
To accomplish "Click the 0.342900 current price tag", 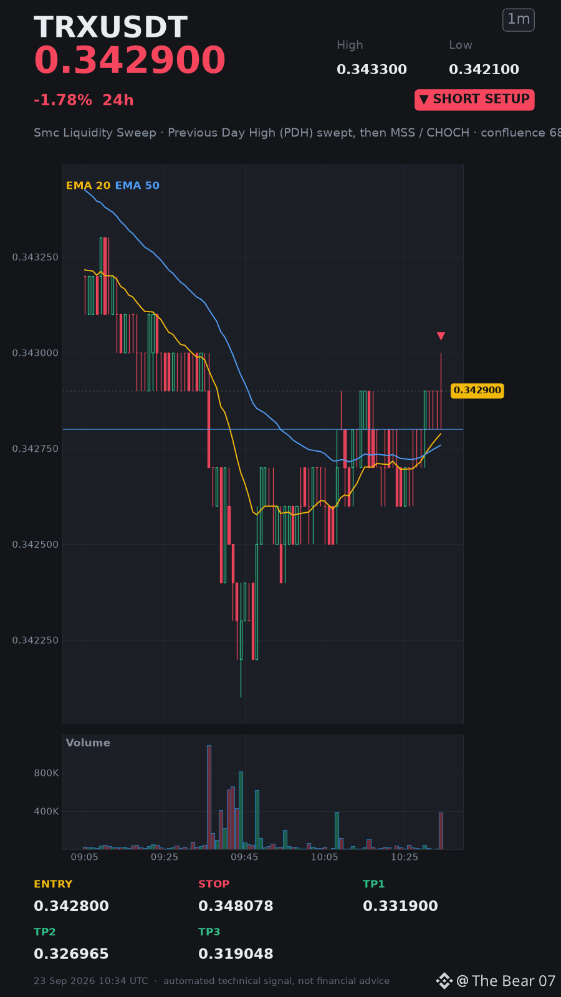I will 477,391.
